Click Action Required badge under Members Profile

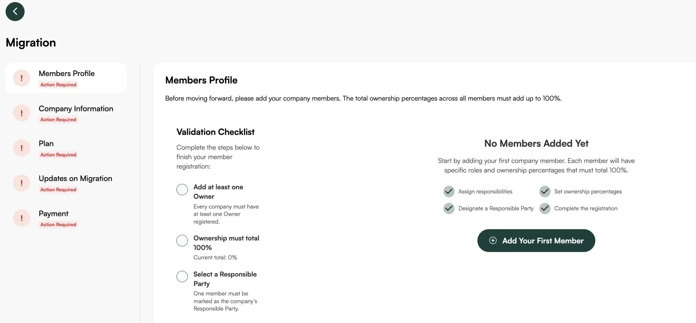tap(58, 85)
